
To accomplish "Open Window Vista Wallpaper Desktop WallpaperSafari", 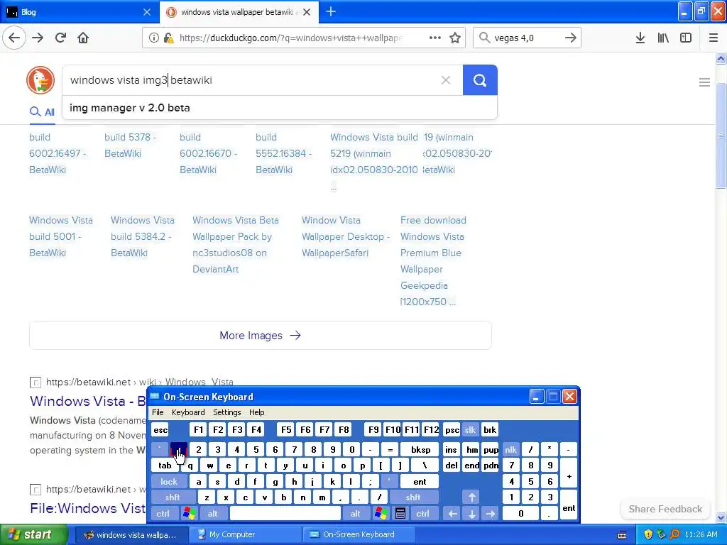I will tap(346, 236).
